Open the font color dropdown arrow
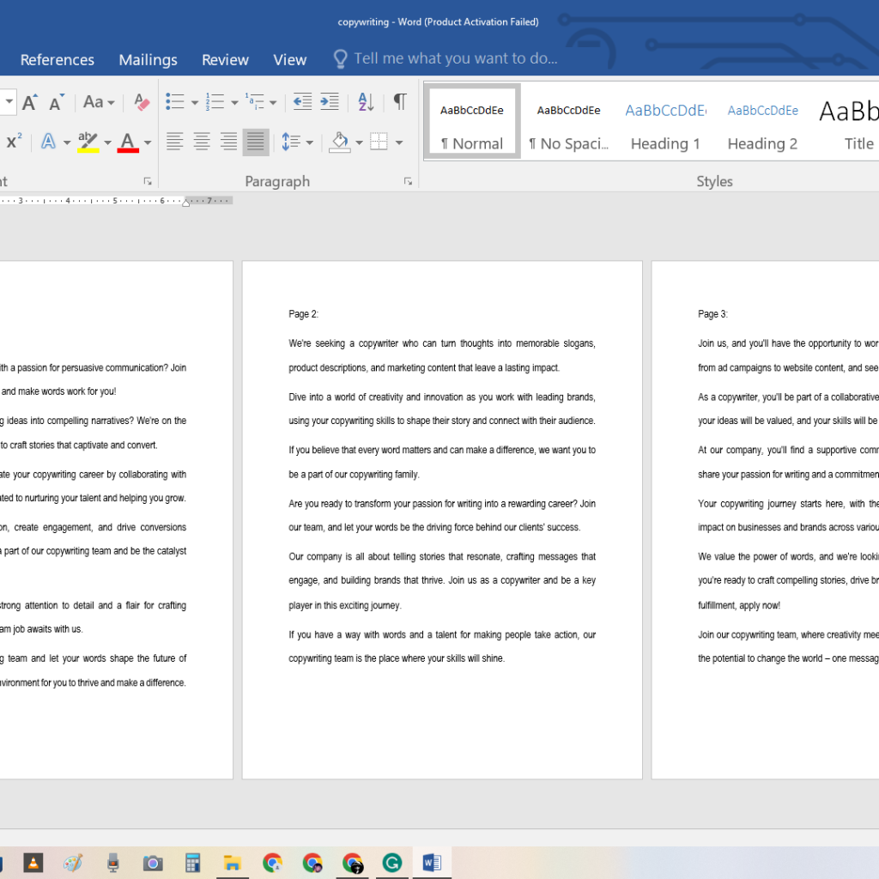The width and height of the screenshot is (879, 879). (148, 142)
